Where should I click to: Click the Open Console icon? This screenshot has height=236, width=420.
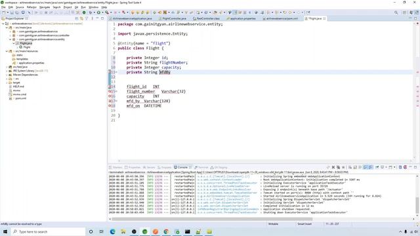[x=390, y=167]
